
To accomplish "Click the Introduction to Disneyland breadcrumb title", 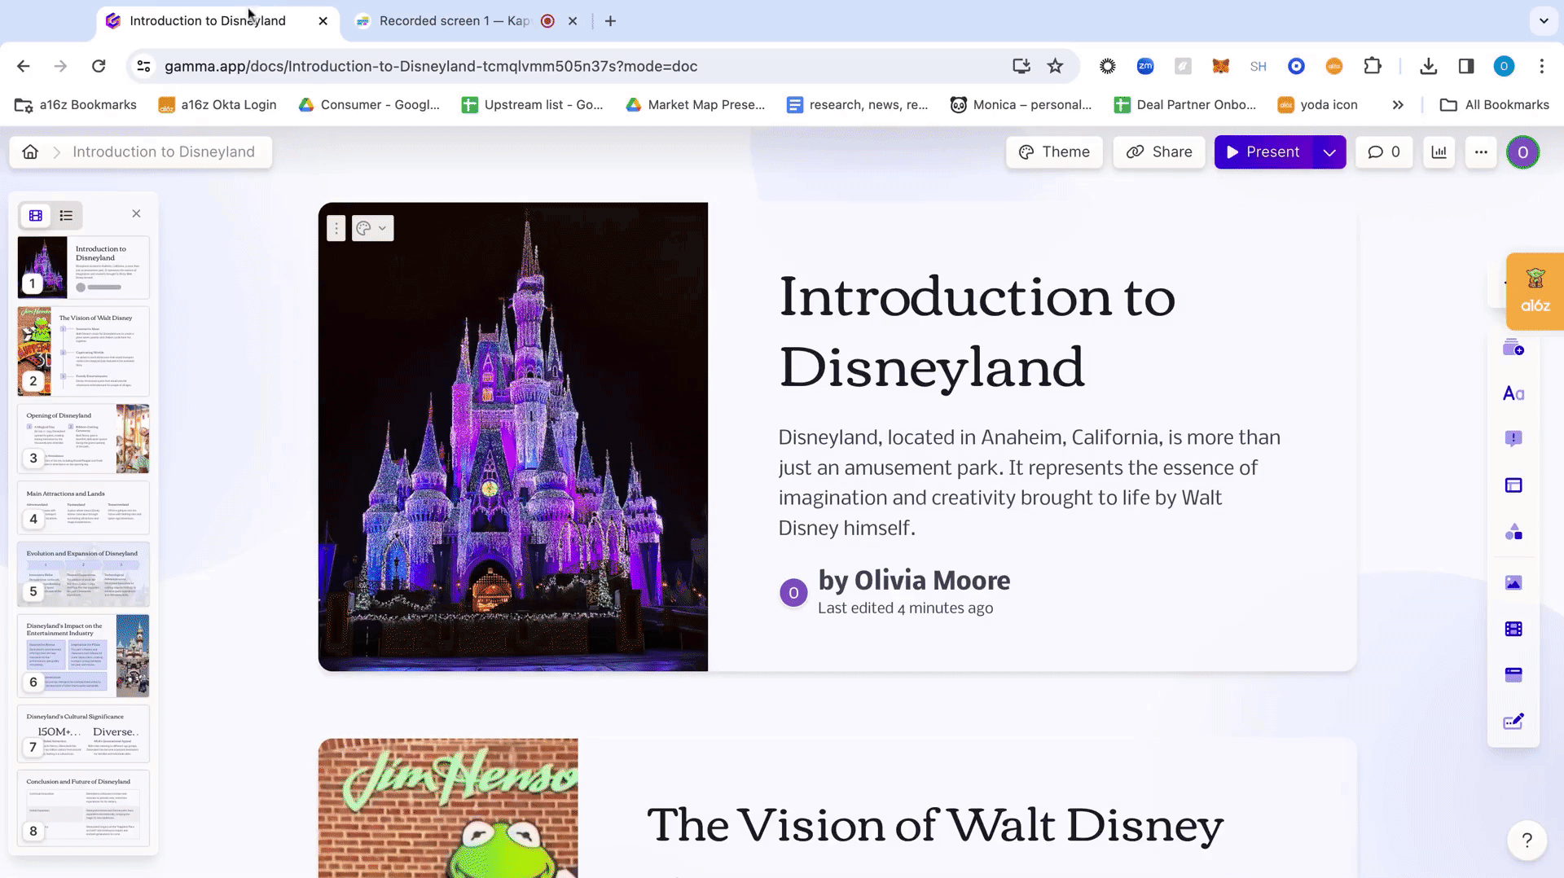I will (x=164, y=152).
